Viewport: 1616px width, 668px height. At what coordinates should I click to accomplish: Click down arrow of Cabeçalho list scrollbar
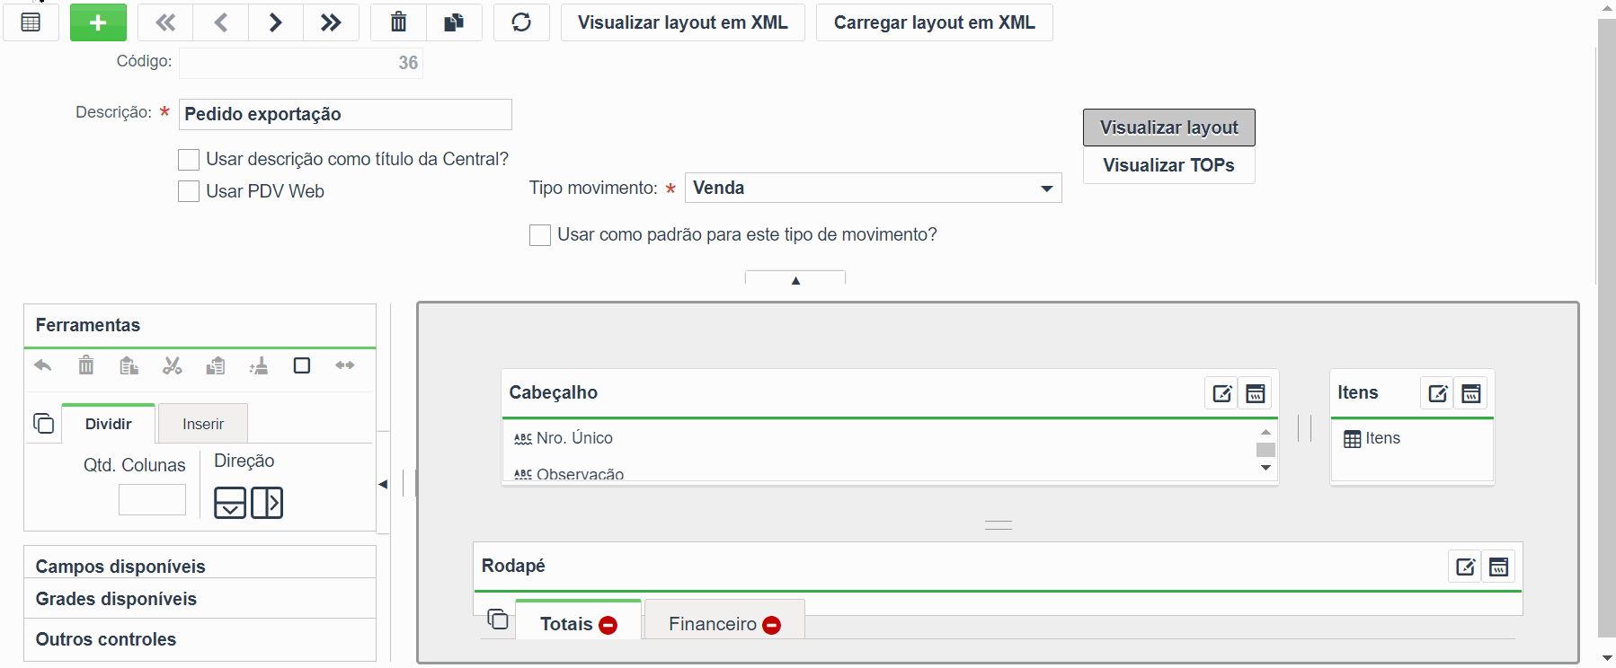(1265, 468)
